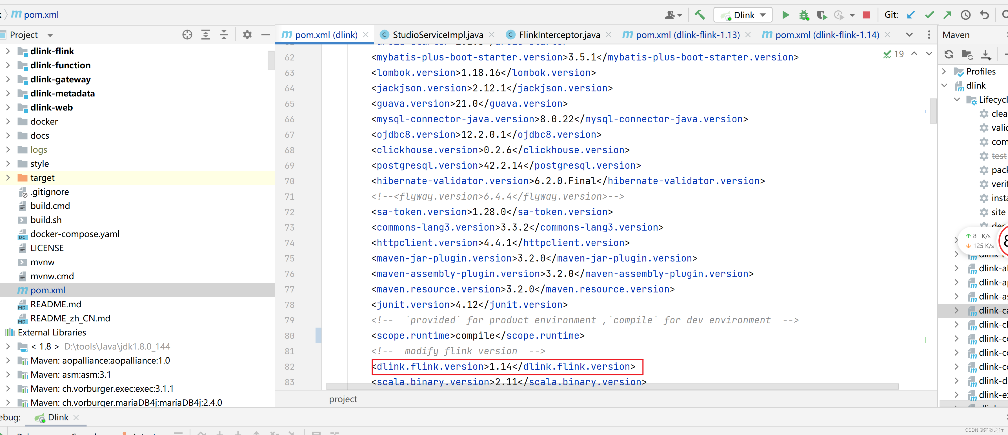Click the Git update project arrow
This screenshot has height=435, width=1008.
click(x=911, y=15)
